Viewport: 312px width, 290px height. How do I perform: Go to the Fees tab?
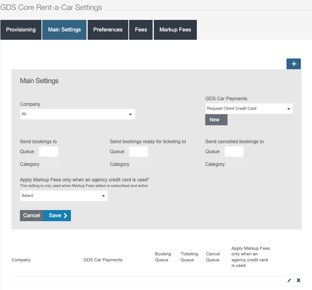click(x=141, y=30)
